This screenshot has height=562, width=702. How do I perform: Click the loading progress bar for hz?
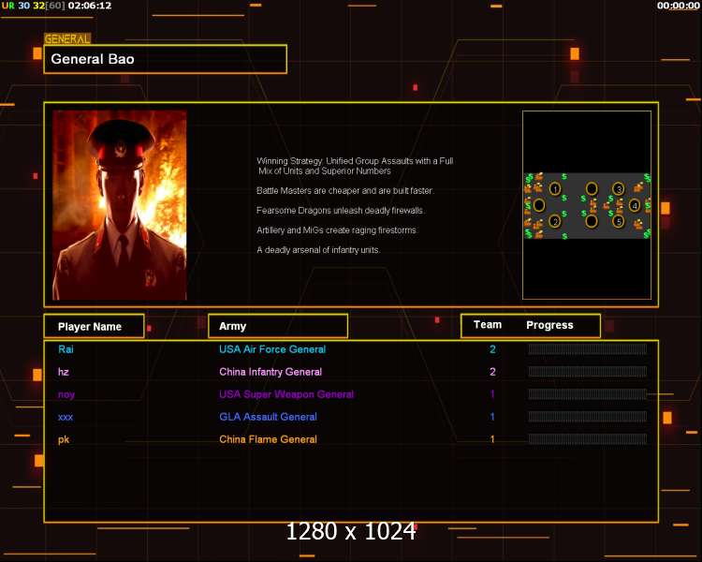(588, 372)
